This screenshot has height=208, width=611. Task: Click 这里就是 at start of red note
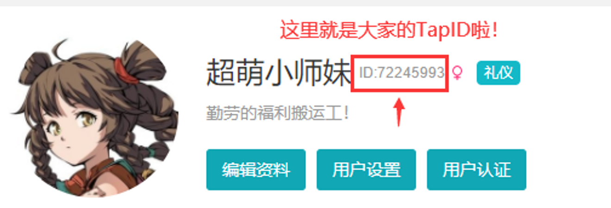(x=309, y=31)
